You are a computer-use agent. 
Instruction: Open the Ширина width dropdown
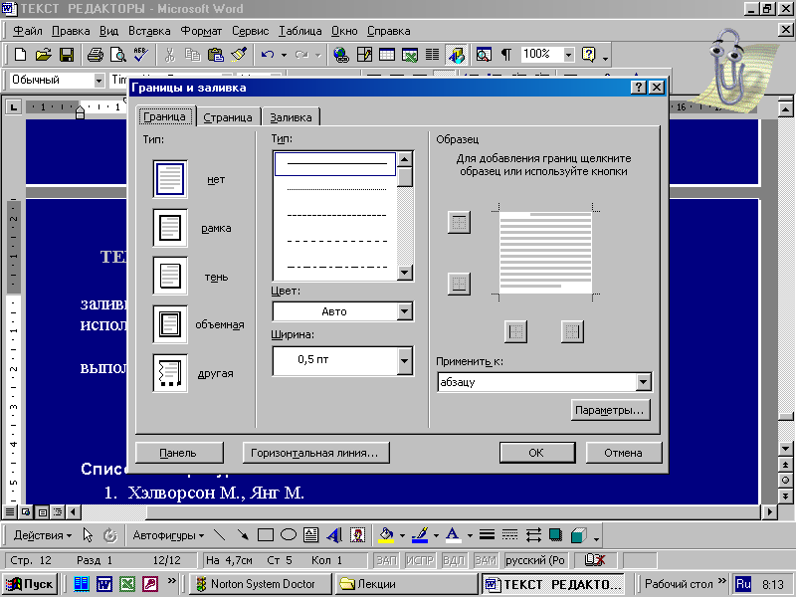[405, 360]
